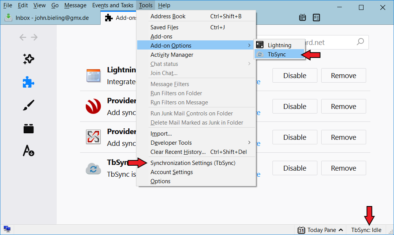Remove the Lightning extension
This screenshot has height=235, width=394.
pyautogui.click(x=343, y=75)
